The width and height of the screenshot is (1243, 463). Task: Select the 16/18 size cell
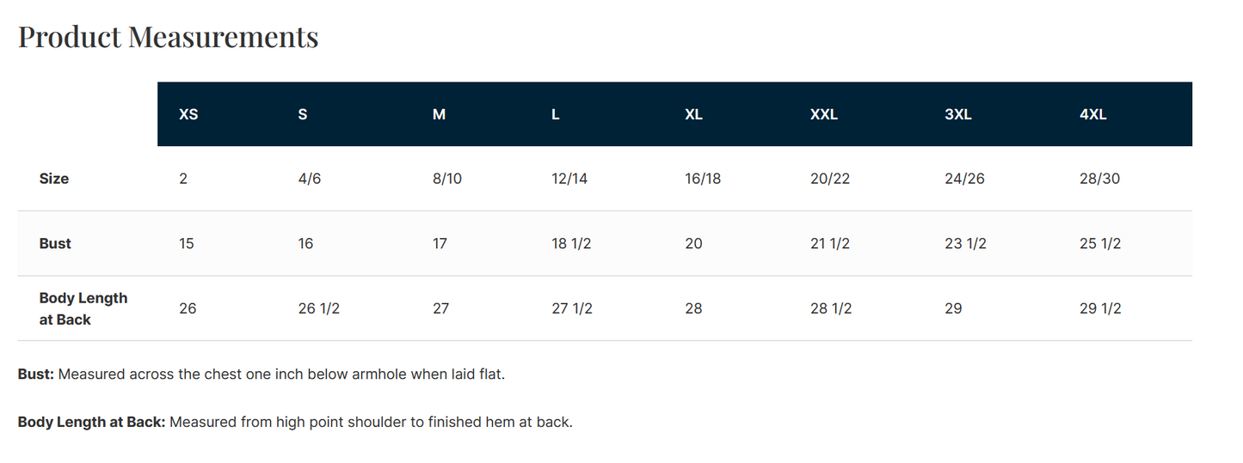pos(703,179)
